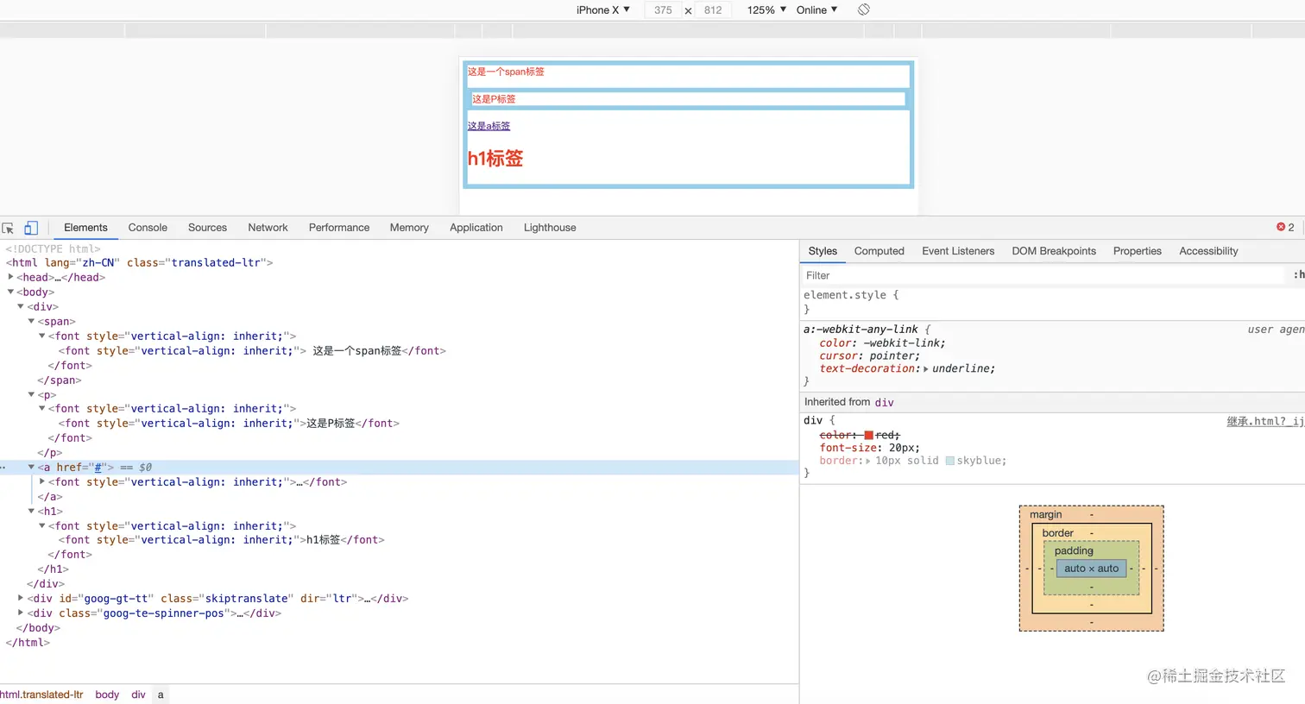Open the 继承.html stylesheet source link
Image resolution: width=1305 pixels, height=704 pixels.
coord(1265,422)
